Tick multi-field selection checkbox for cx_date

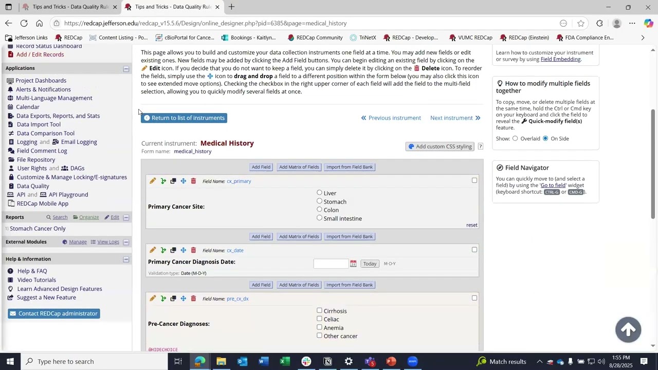click(474, 250)
